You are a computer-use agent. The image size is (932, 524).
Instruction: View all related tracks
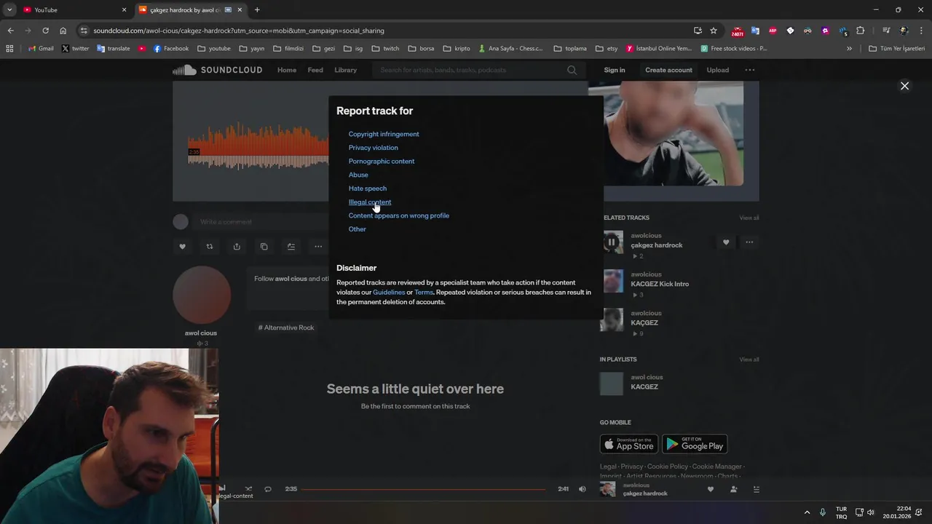pos(749,218)
